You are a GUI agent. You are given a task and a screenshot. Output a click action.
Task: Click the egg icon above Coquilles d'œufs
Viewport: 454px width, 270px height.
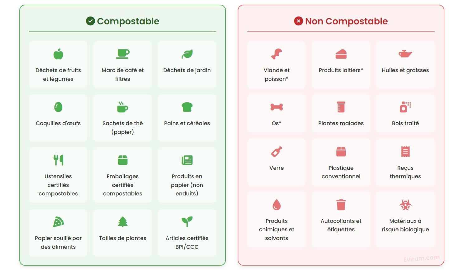pos(58,107)
